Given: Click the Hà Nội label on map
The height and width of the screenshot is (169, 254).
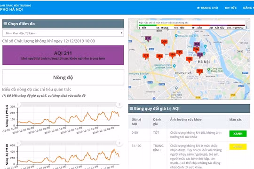Looking at the screenshot, I should 204,61.
